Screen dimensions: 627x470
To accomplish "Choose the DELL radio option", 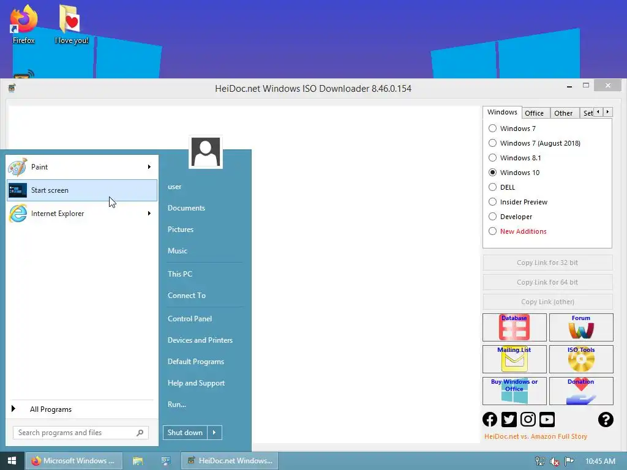I will 493,187.
